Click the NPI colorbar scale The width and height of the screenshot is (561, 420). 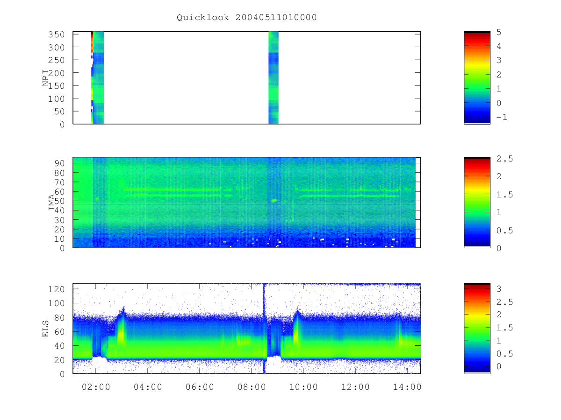[x=477, y=78]
